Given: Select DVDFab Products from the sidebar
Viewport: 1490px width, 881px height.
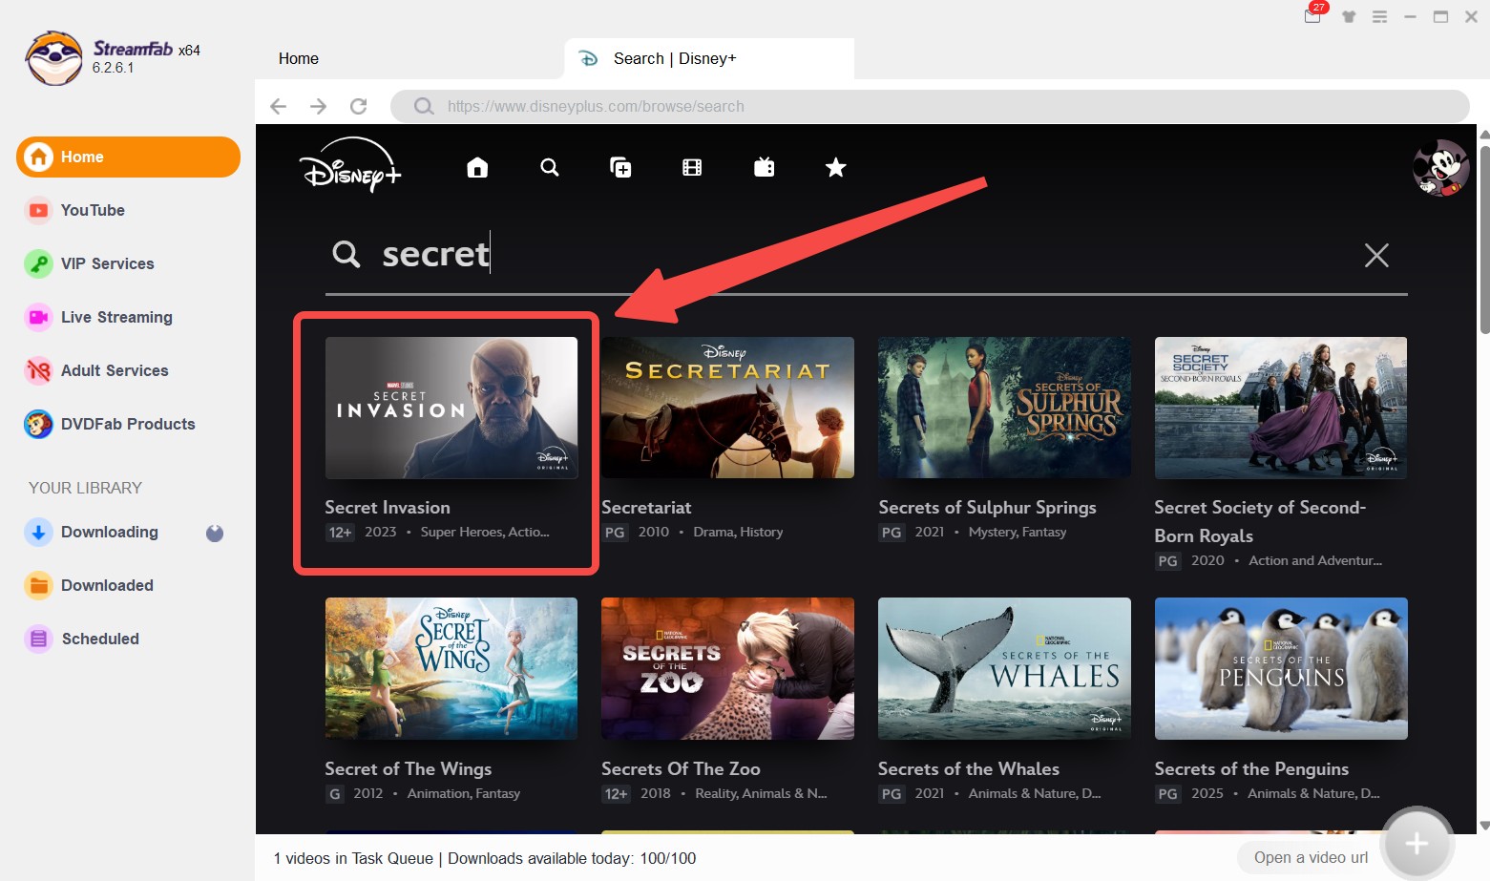Looking at the screenshot, I should click(x=127, y=424).
